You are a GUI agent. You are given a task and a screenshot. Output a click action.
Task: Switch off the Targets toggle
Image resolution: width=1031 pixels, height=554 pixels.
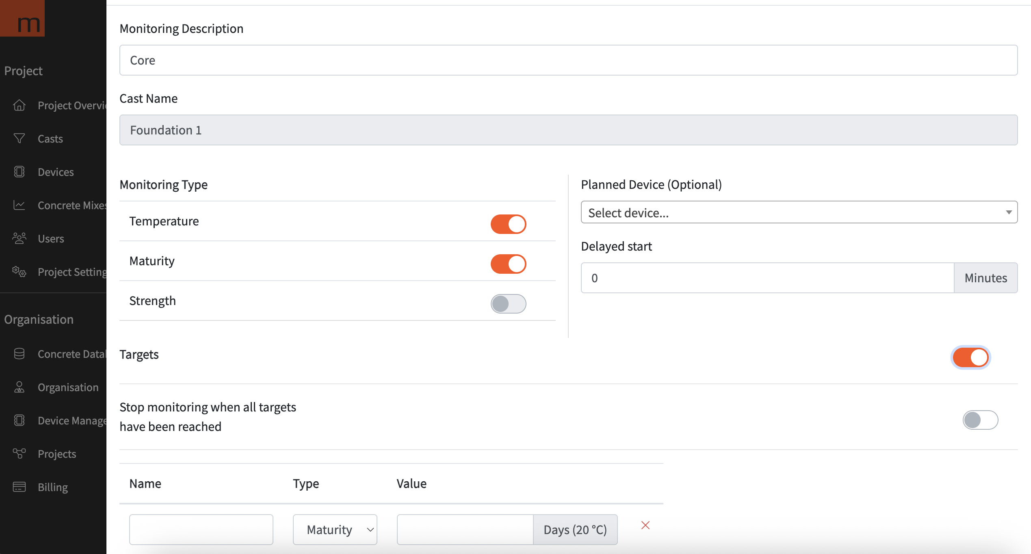click(x=970, y=358)
